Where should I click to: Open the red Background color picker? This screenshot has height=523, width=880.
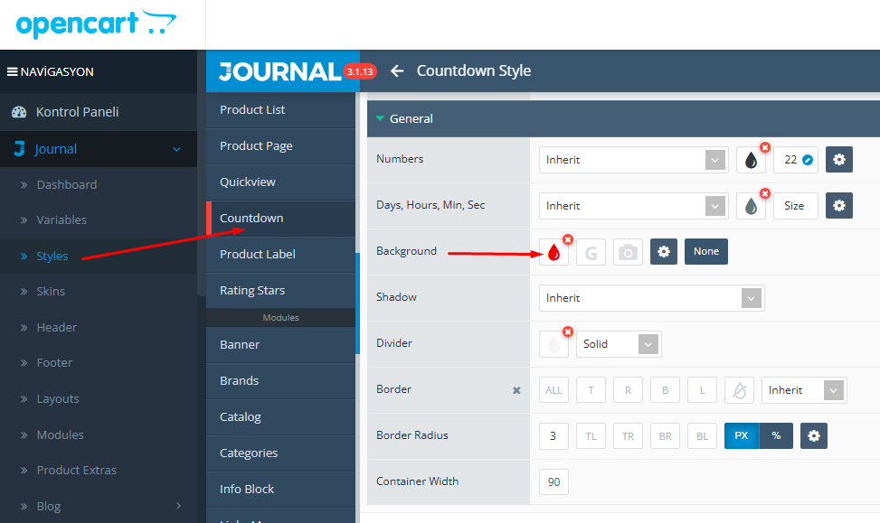click(554, 252)
